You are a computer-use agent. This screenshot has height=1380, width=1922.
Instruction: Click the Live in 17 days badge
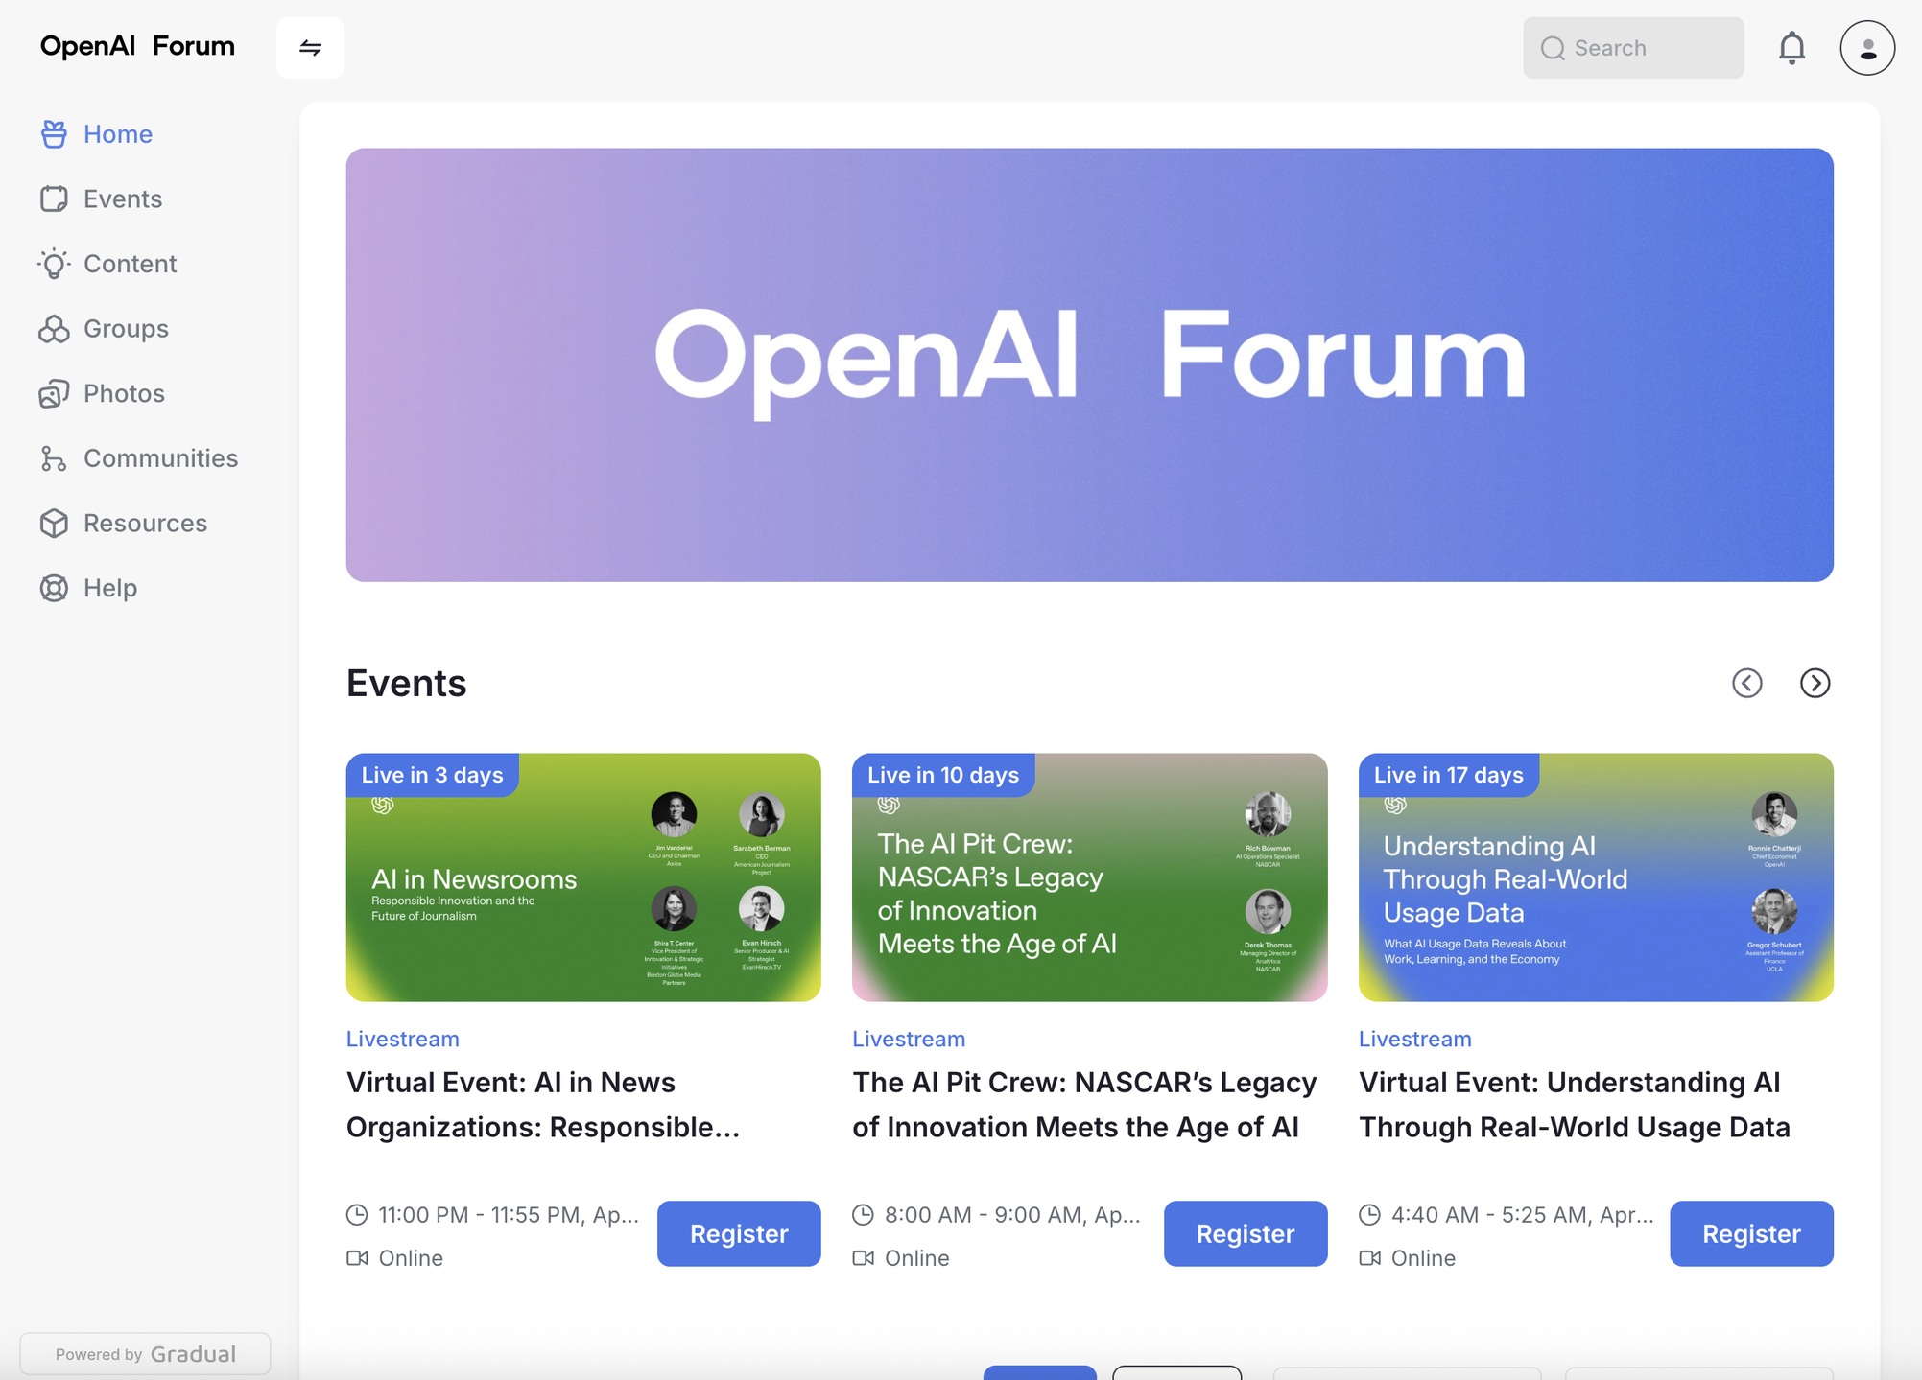(1449, 775)
